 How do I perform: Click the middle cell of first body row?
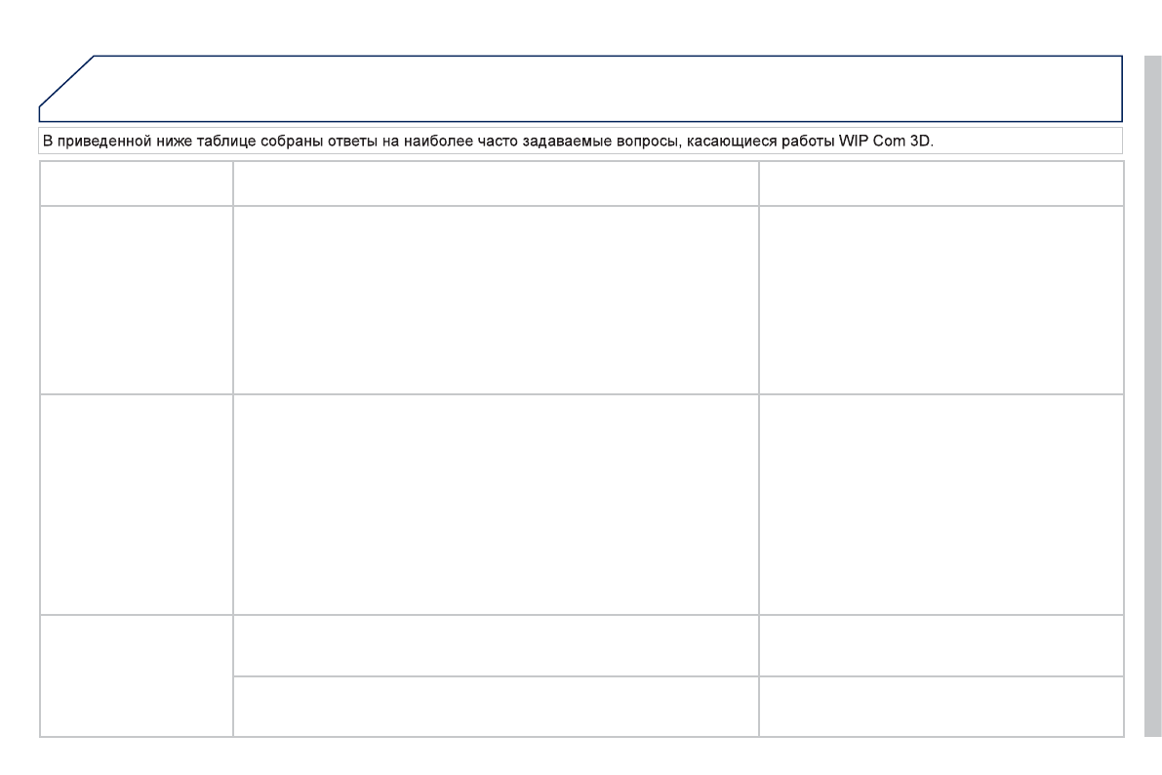click(x=496, y=300)
